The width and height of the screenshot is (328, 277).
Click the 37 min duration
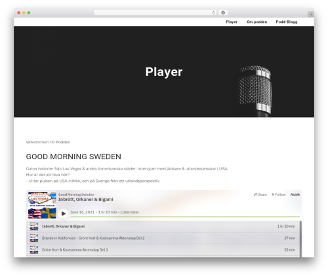[x=290, y=238]
